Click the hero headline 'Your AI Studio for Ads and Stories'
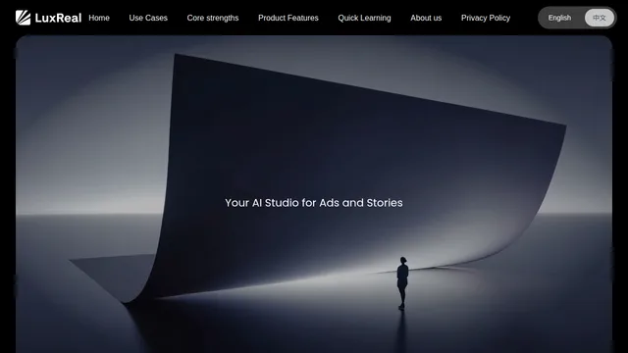 pyautogui.click(x=314, y=203)
